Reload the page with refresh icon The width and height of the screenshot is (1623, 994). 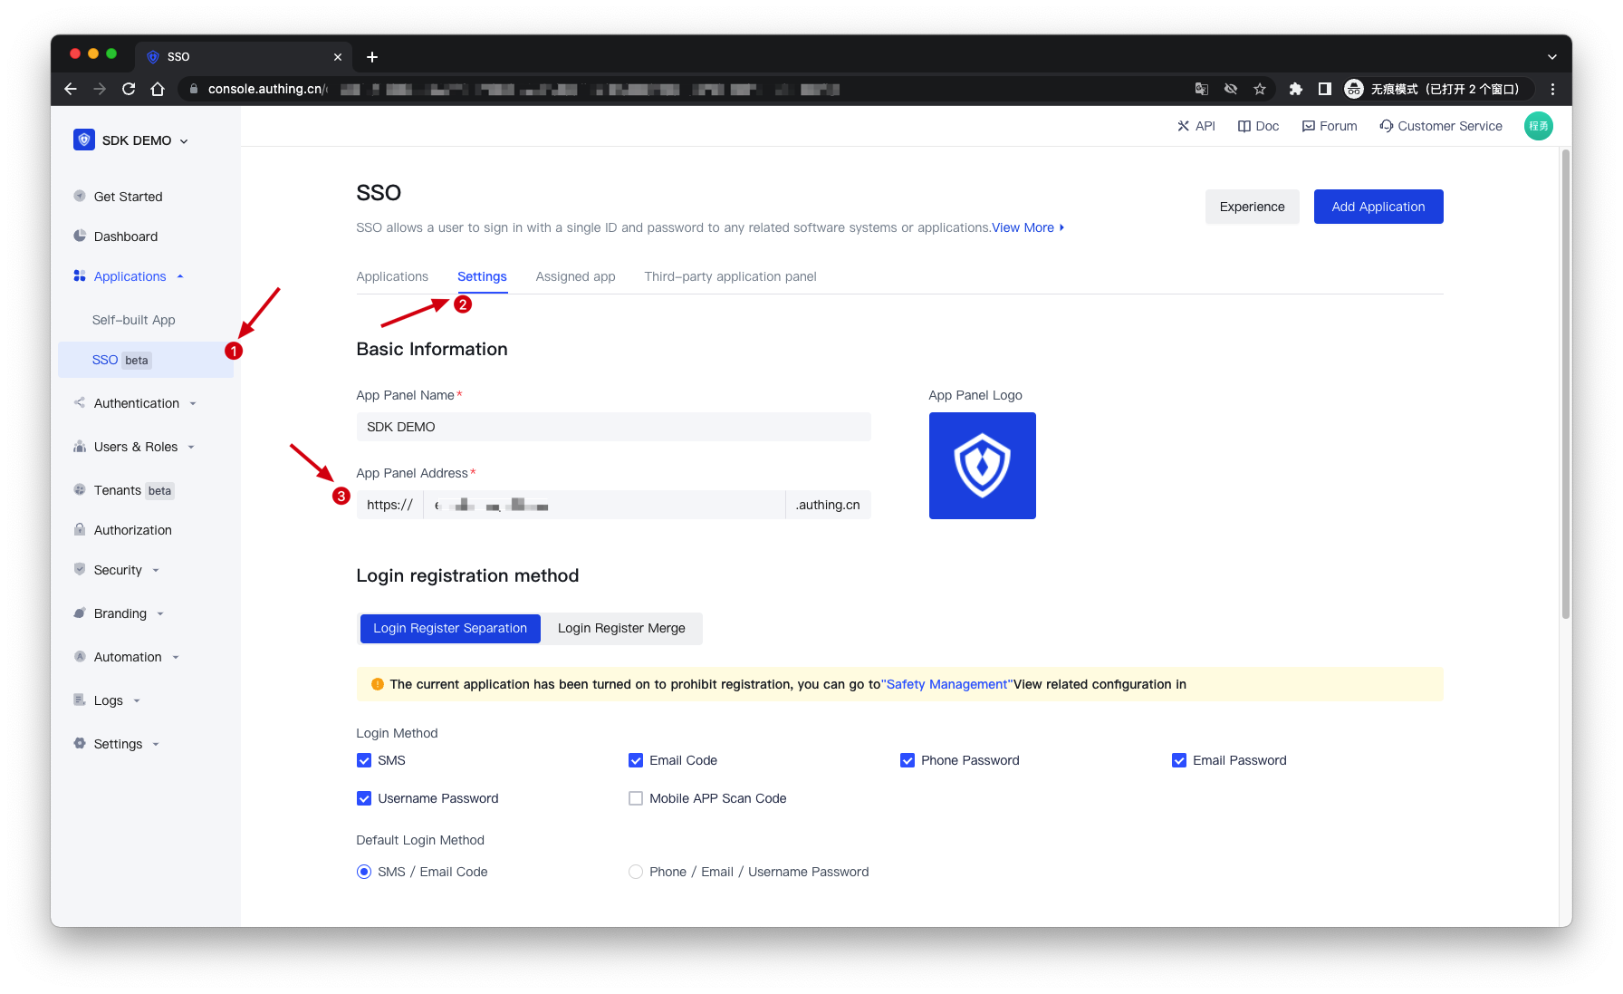coord(129,89)
